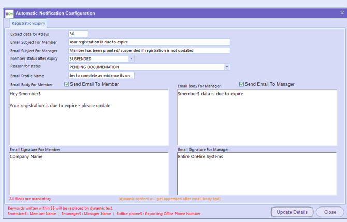Edit the Email Subject For Member field
The image size is (347, 222).
pos(149,42)
